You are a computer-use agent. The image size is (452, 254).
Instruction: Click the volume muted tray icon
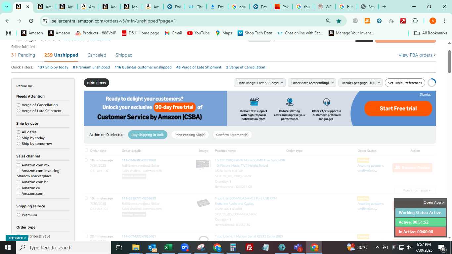409,247
